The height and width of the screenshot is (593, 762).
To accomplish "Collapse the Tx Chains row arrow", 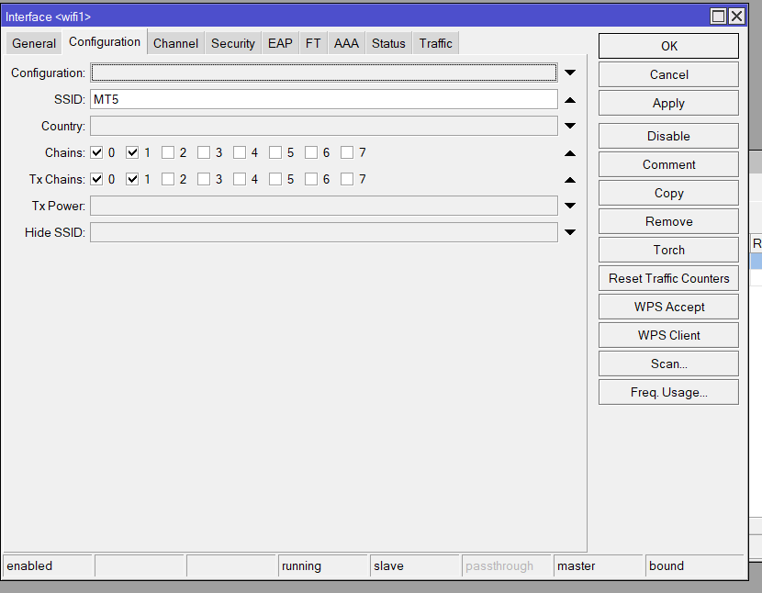I will [570, 180].
